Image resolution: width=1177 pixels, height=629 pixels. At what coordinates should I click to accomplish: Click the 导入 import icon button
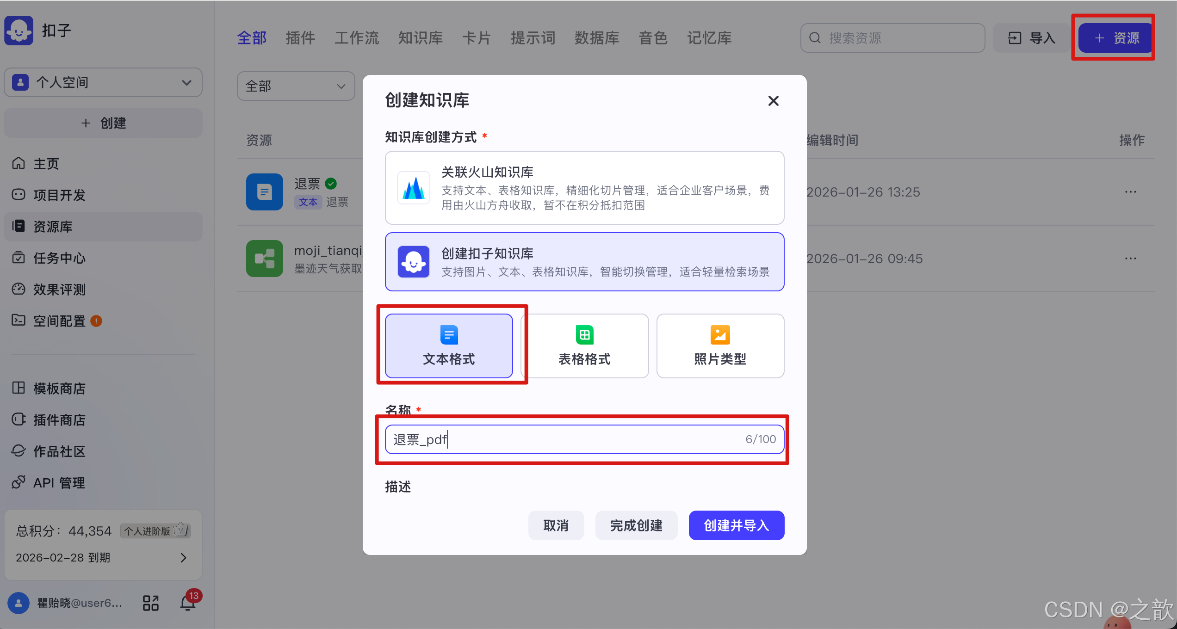point(1014,38)
